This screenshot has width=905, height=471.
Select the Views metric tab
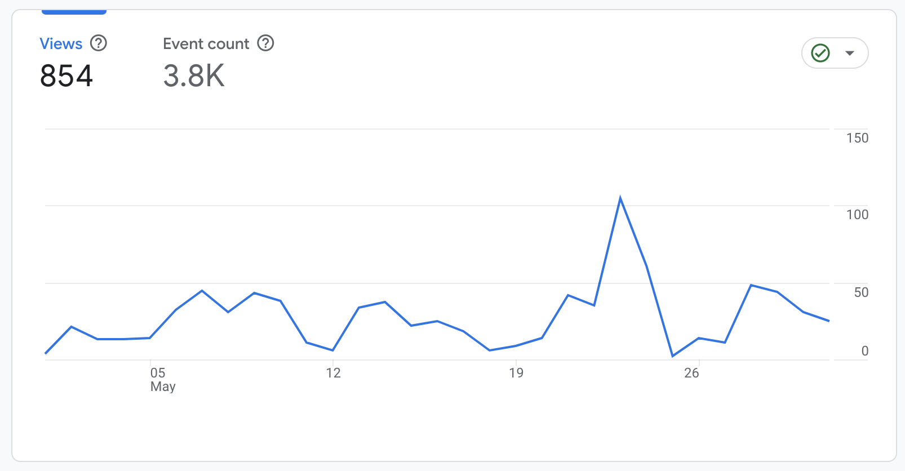pyautogui.click(x=61, y=44)
